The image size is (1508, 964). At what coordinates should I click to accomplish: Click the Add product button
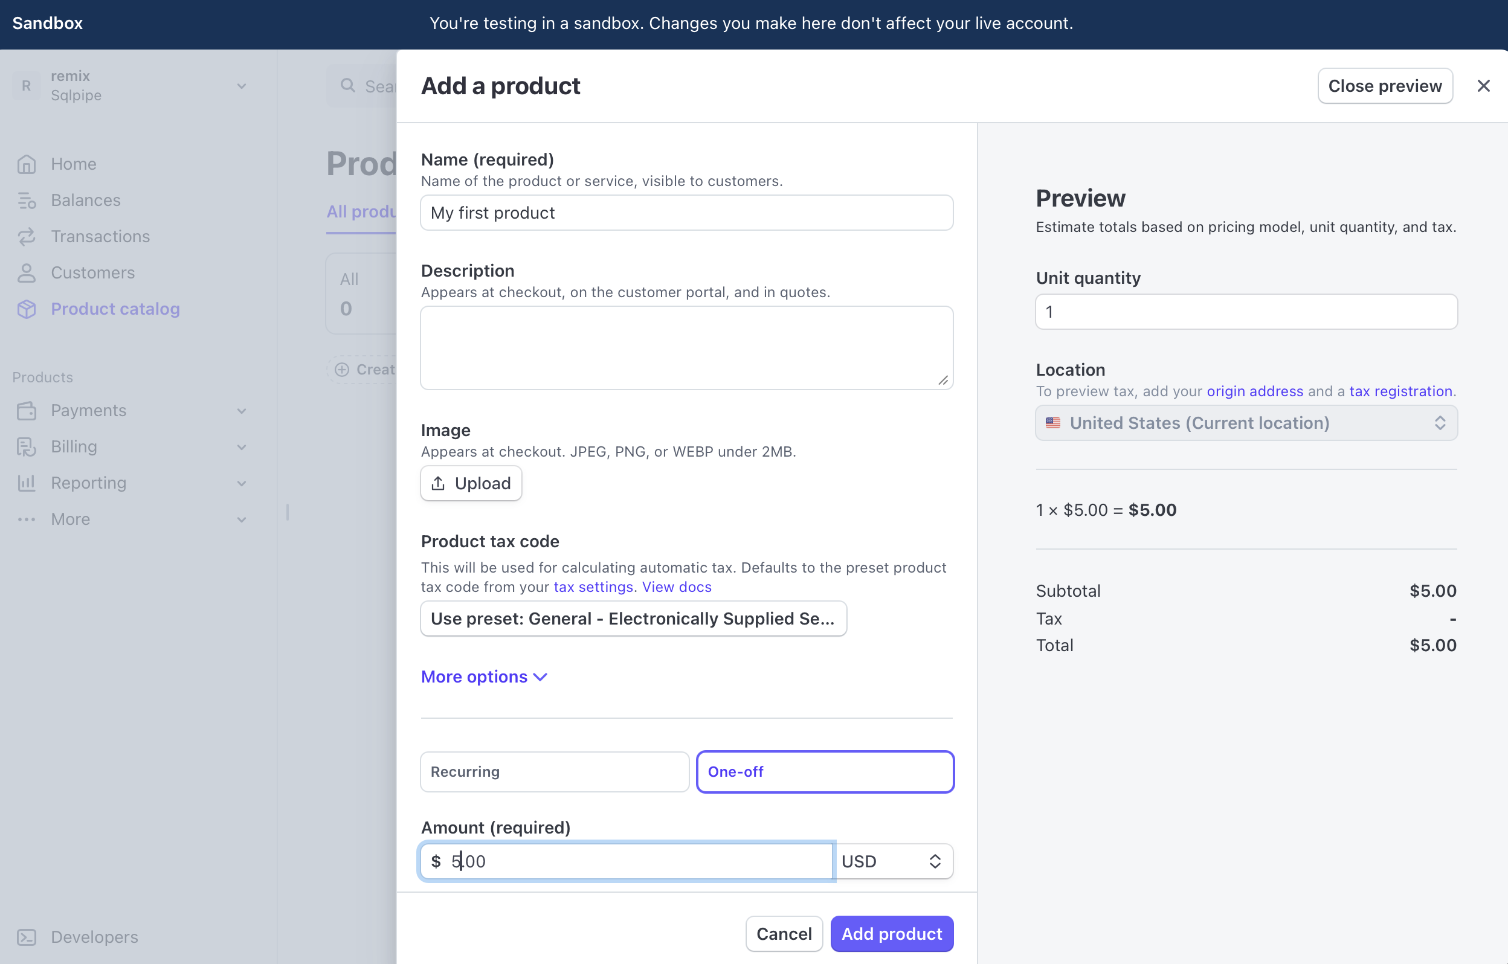(x=891, y=933)
